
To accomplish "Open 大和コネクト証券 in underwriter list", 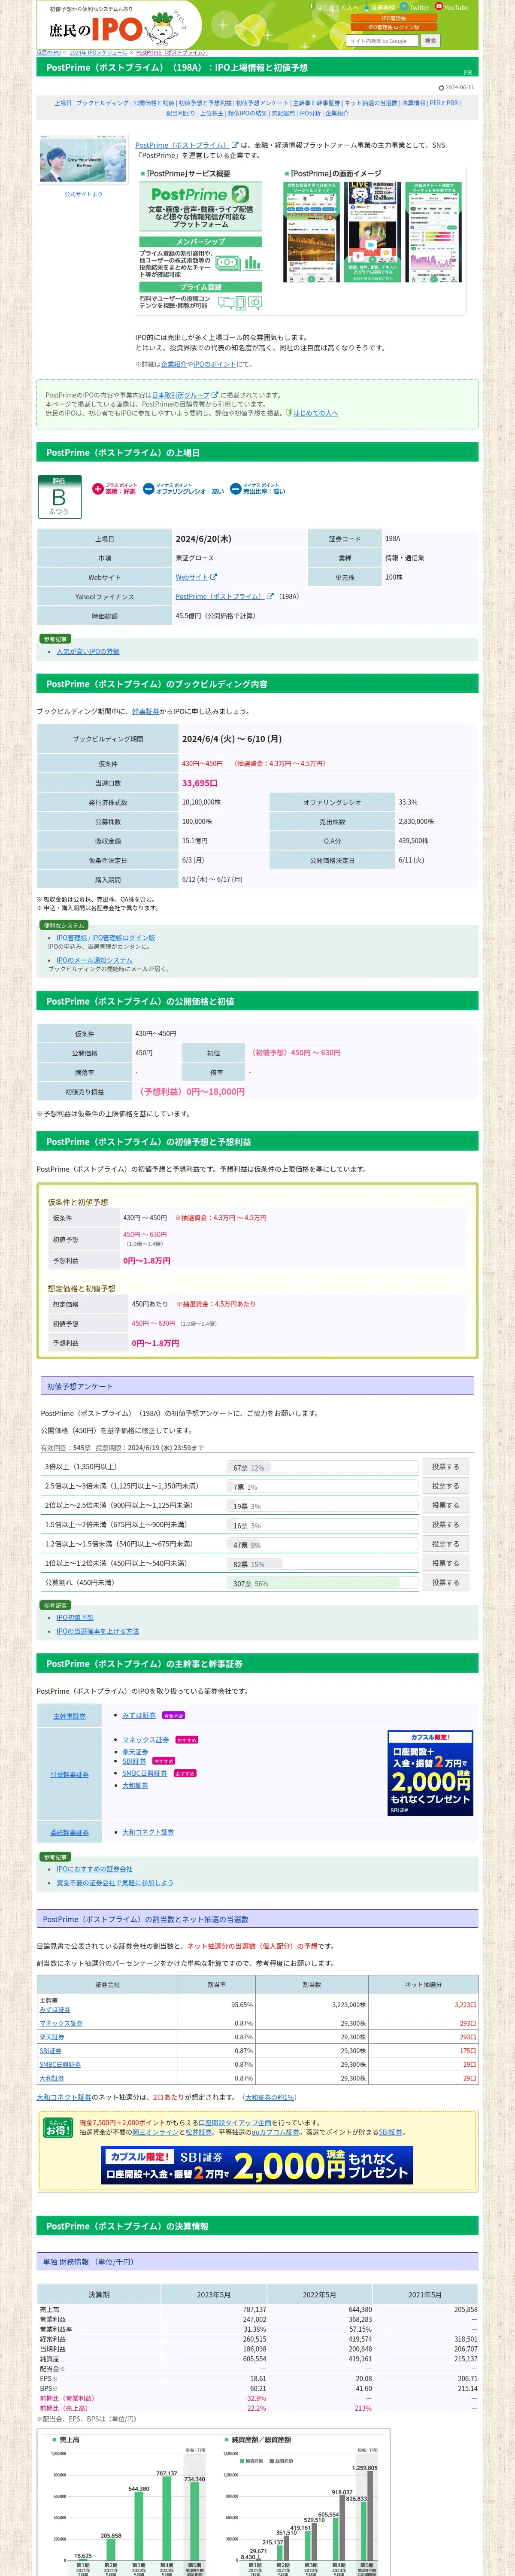I will click(x=148, y=1832).
